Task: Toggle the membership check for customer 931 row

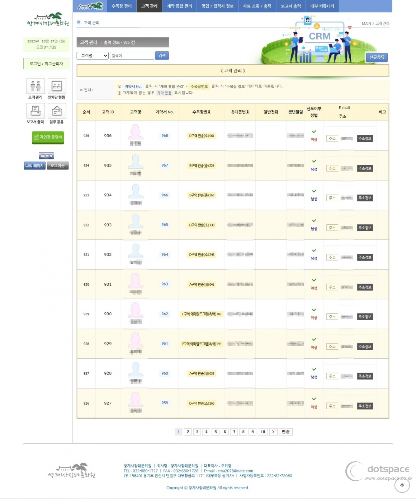Action: (315, 281)
